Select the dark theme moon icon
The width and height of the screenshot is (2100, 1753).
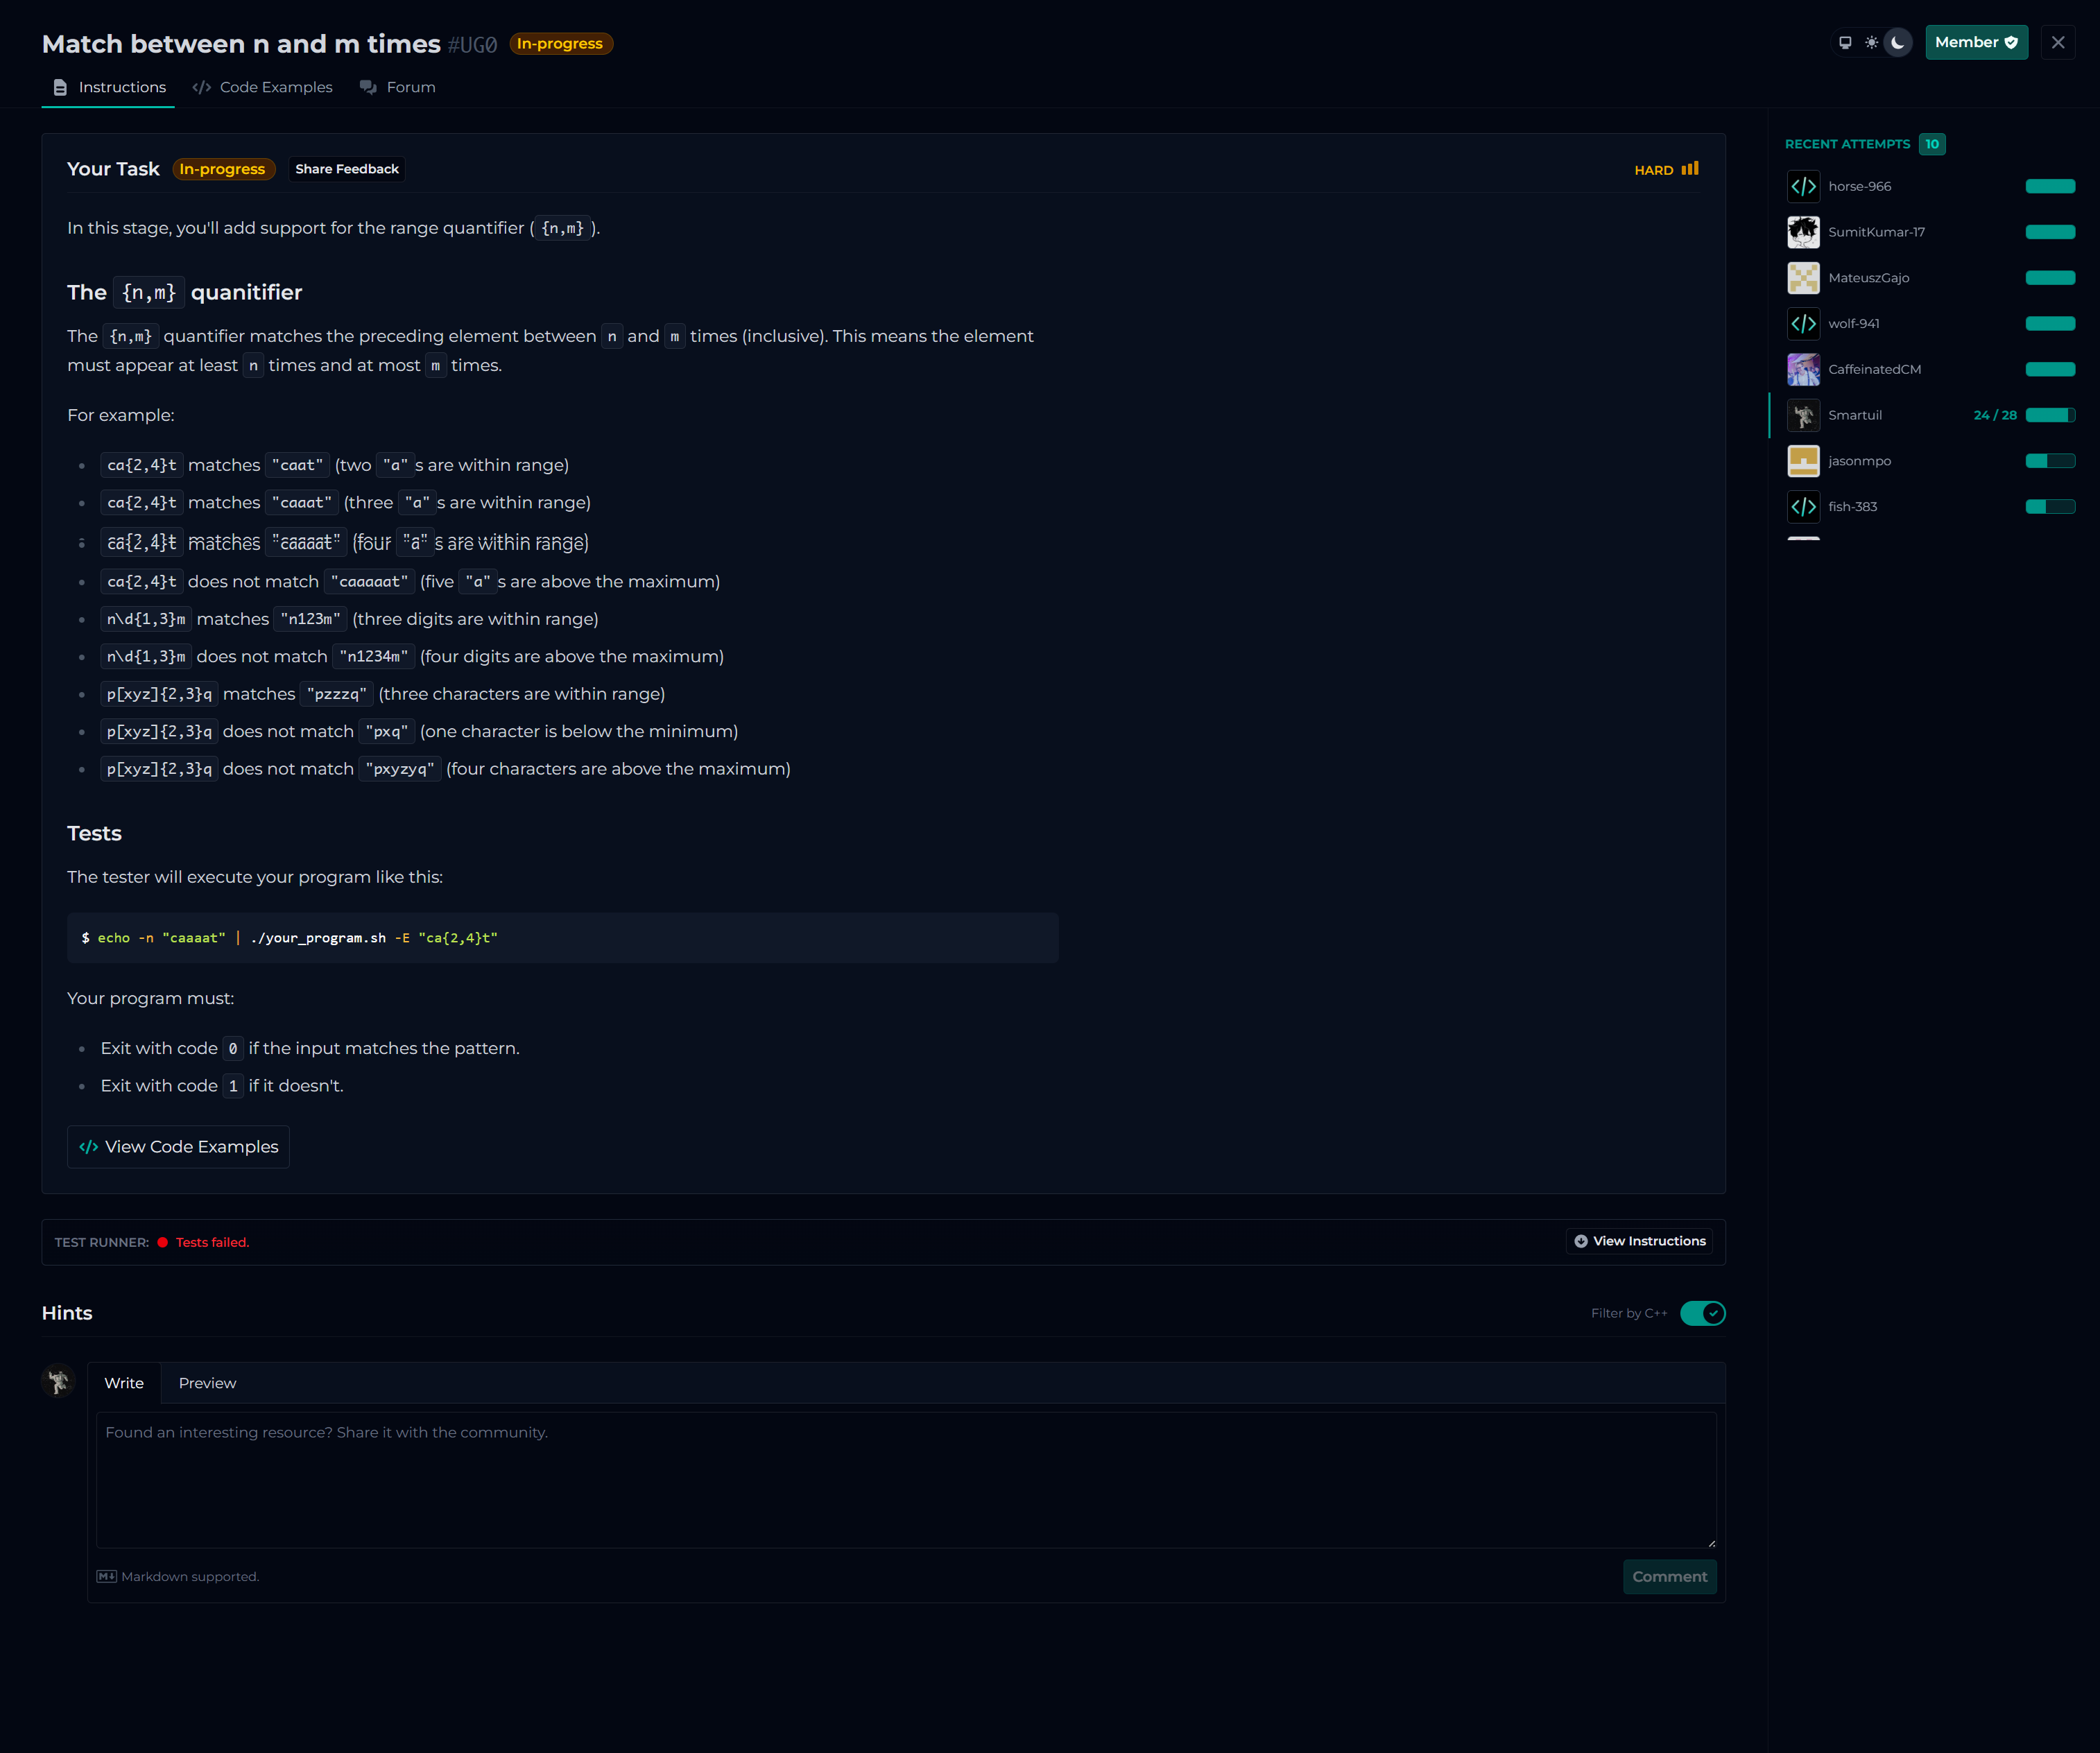1897,43
